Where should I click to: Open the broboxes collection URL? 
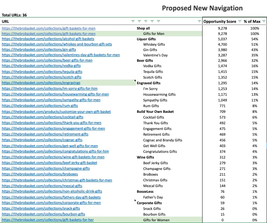point(40,174)
